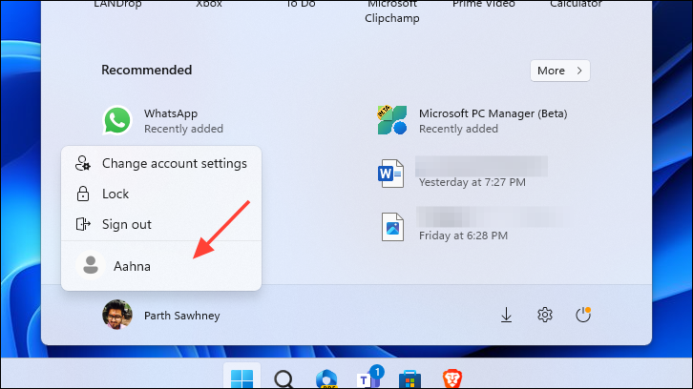Open taskbar Search
This screenshot has height=389, width=693.
[x=283, y=379]
